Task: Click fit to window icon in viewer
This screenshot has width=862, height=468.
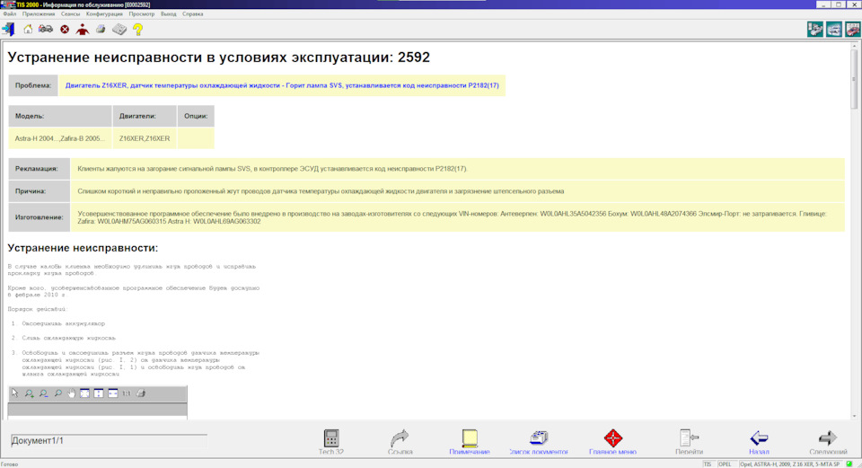Action: 84,393
